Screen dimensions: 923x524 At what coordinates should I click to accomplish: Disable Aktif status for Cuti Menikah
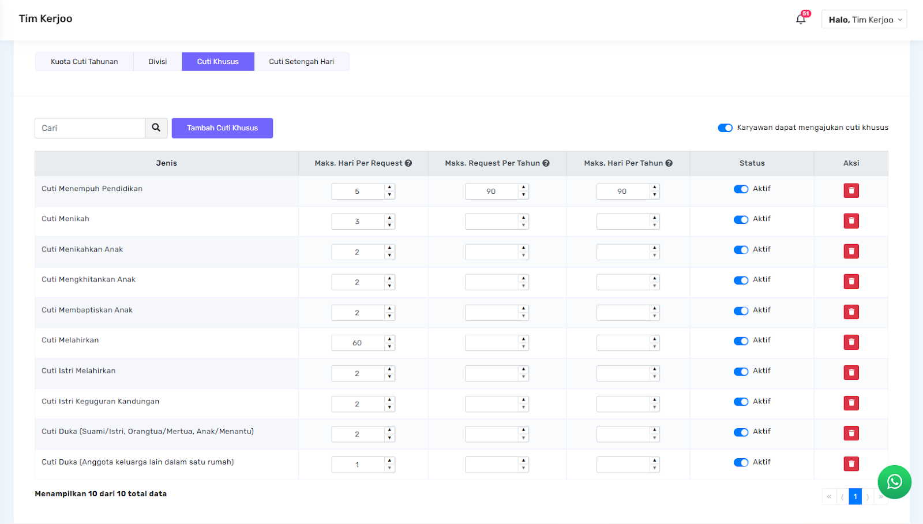click(741, 219)
